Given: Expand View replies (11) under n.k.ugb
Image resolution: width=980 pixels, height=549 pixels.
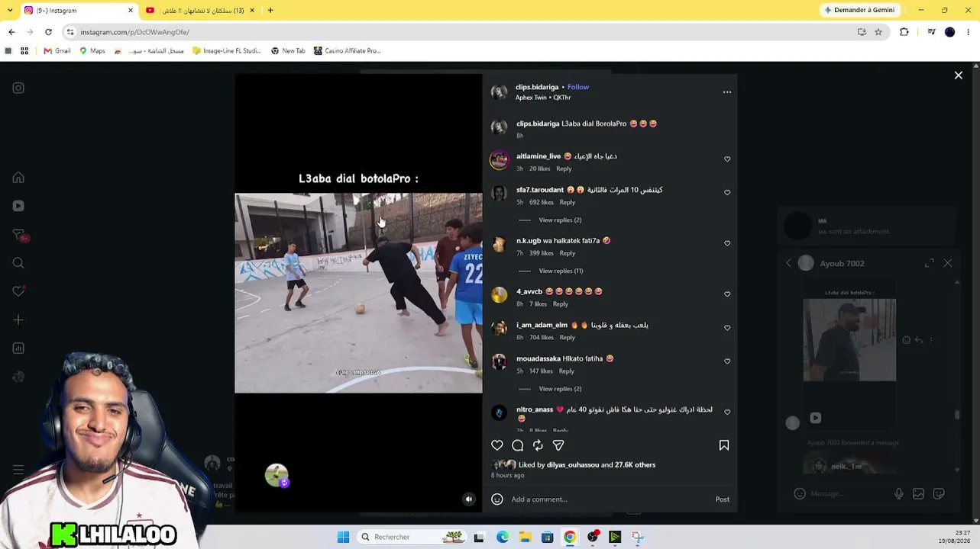Looking at the screenshot, I should point(561,271).
